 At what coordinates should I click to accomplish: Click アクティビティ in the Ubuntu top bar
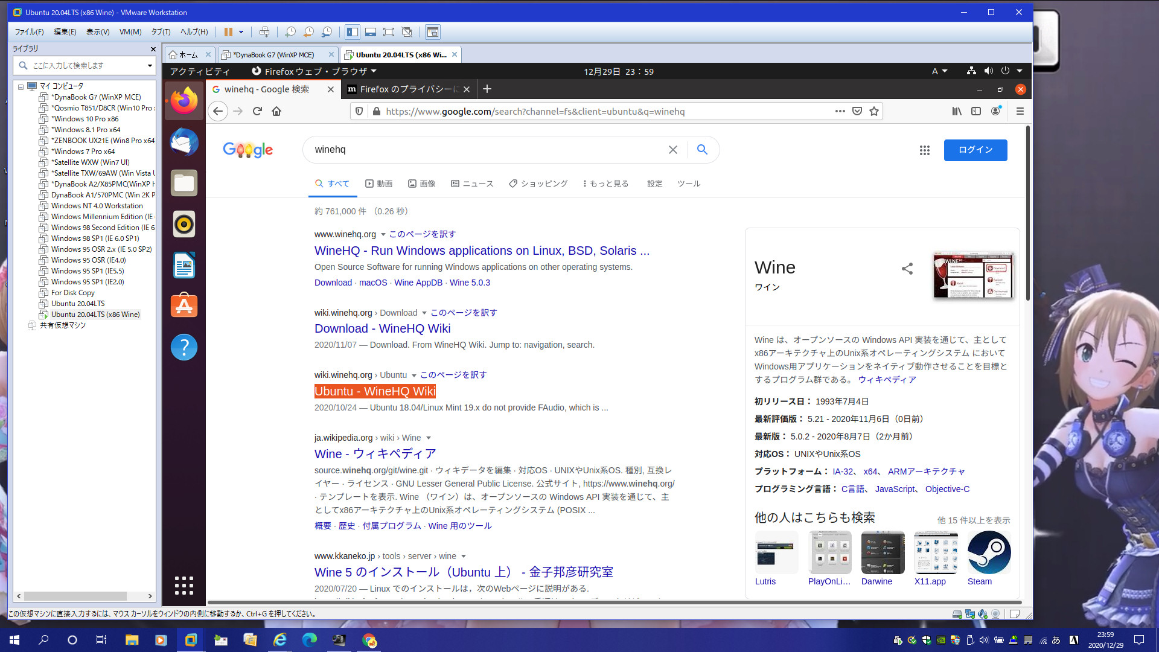(200, 71)
